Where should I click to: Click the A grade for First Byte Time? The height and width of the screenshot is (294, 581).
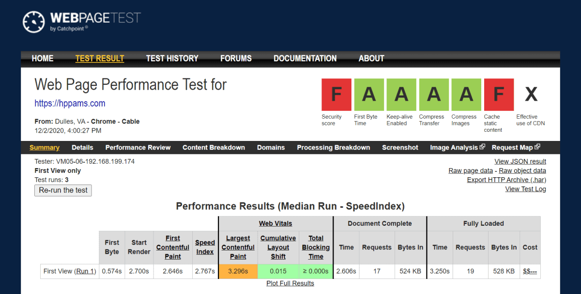click(x=368, y=94)
